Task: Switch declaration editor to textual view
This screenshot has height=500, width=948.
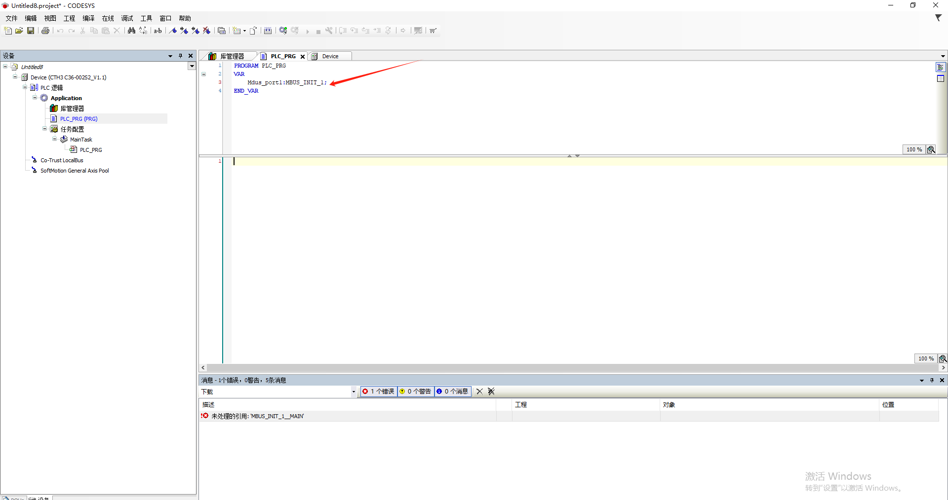Action: tap(941, 67)
